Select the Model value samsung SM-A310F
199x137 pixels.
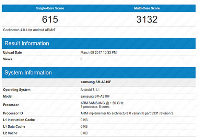pyautogui.click(x=95, y=96)
